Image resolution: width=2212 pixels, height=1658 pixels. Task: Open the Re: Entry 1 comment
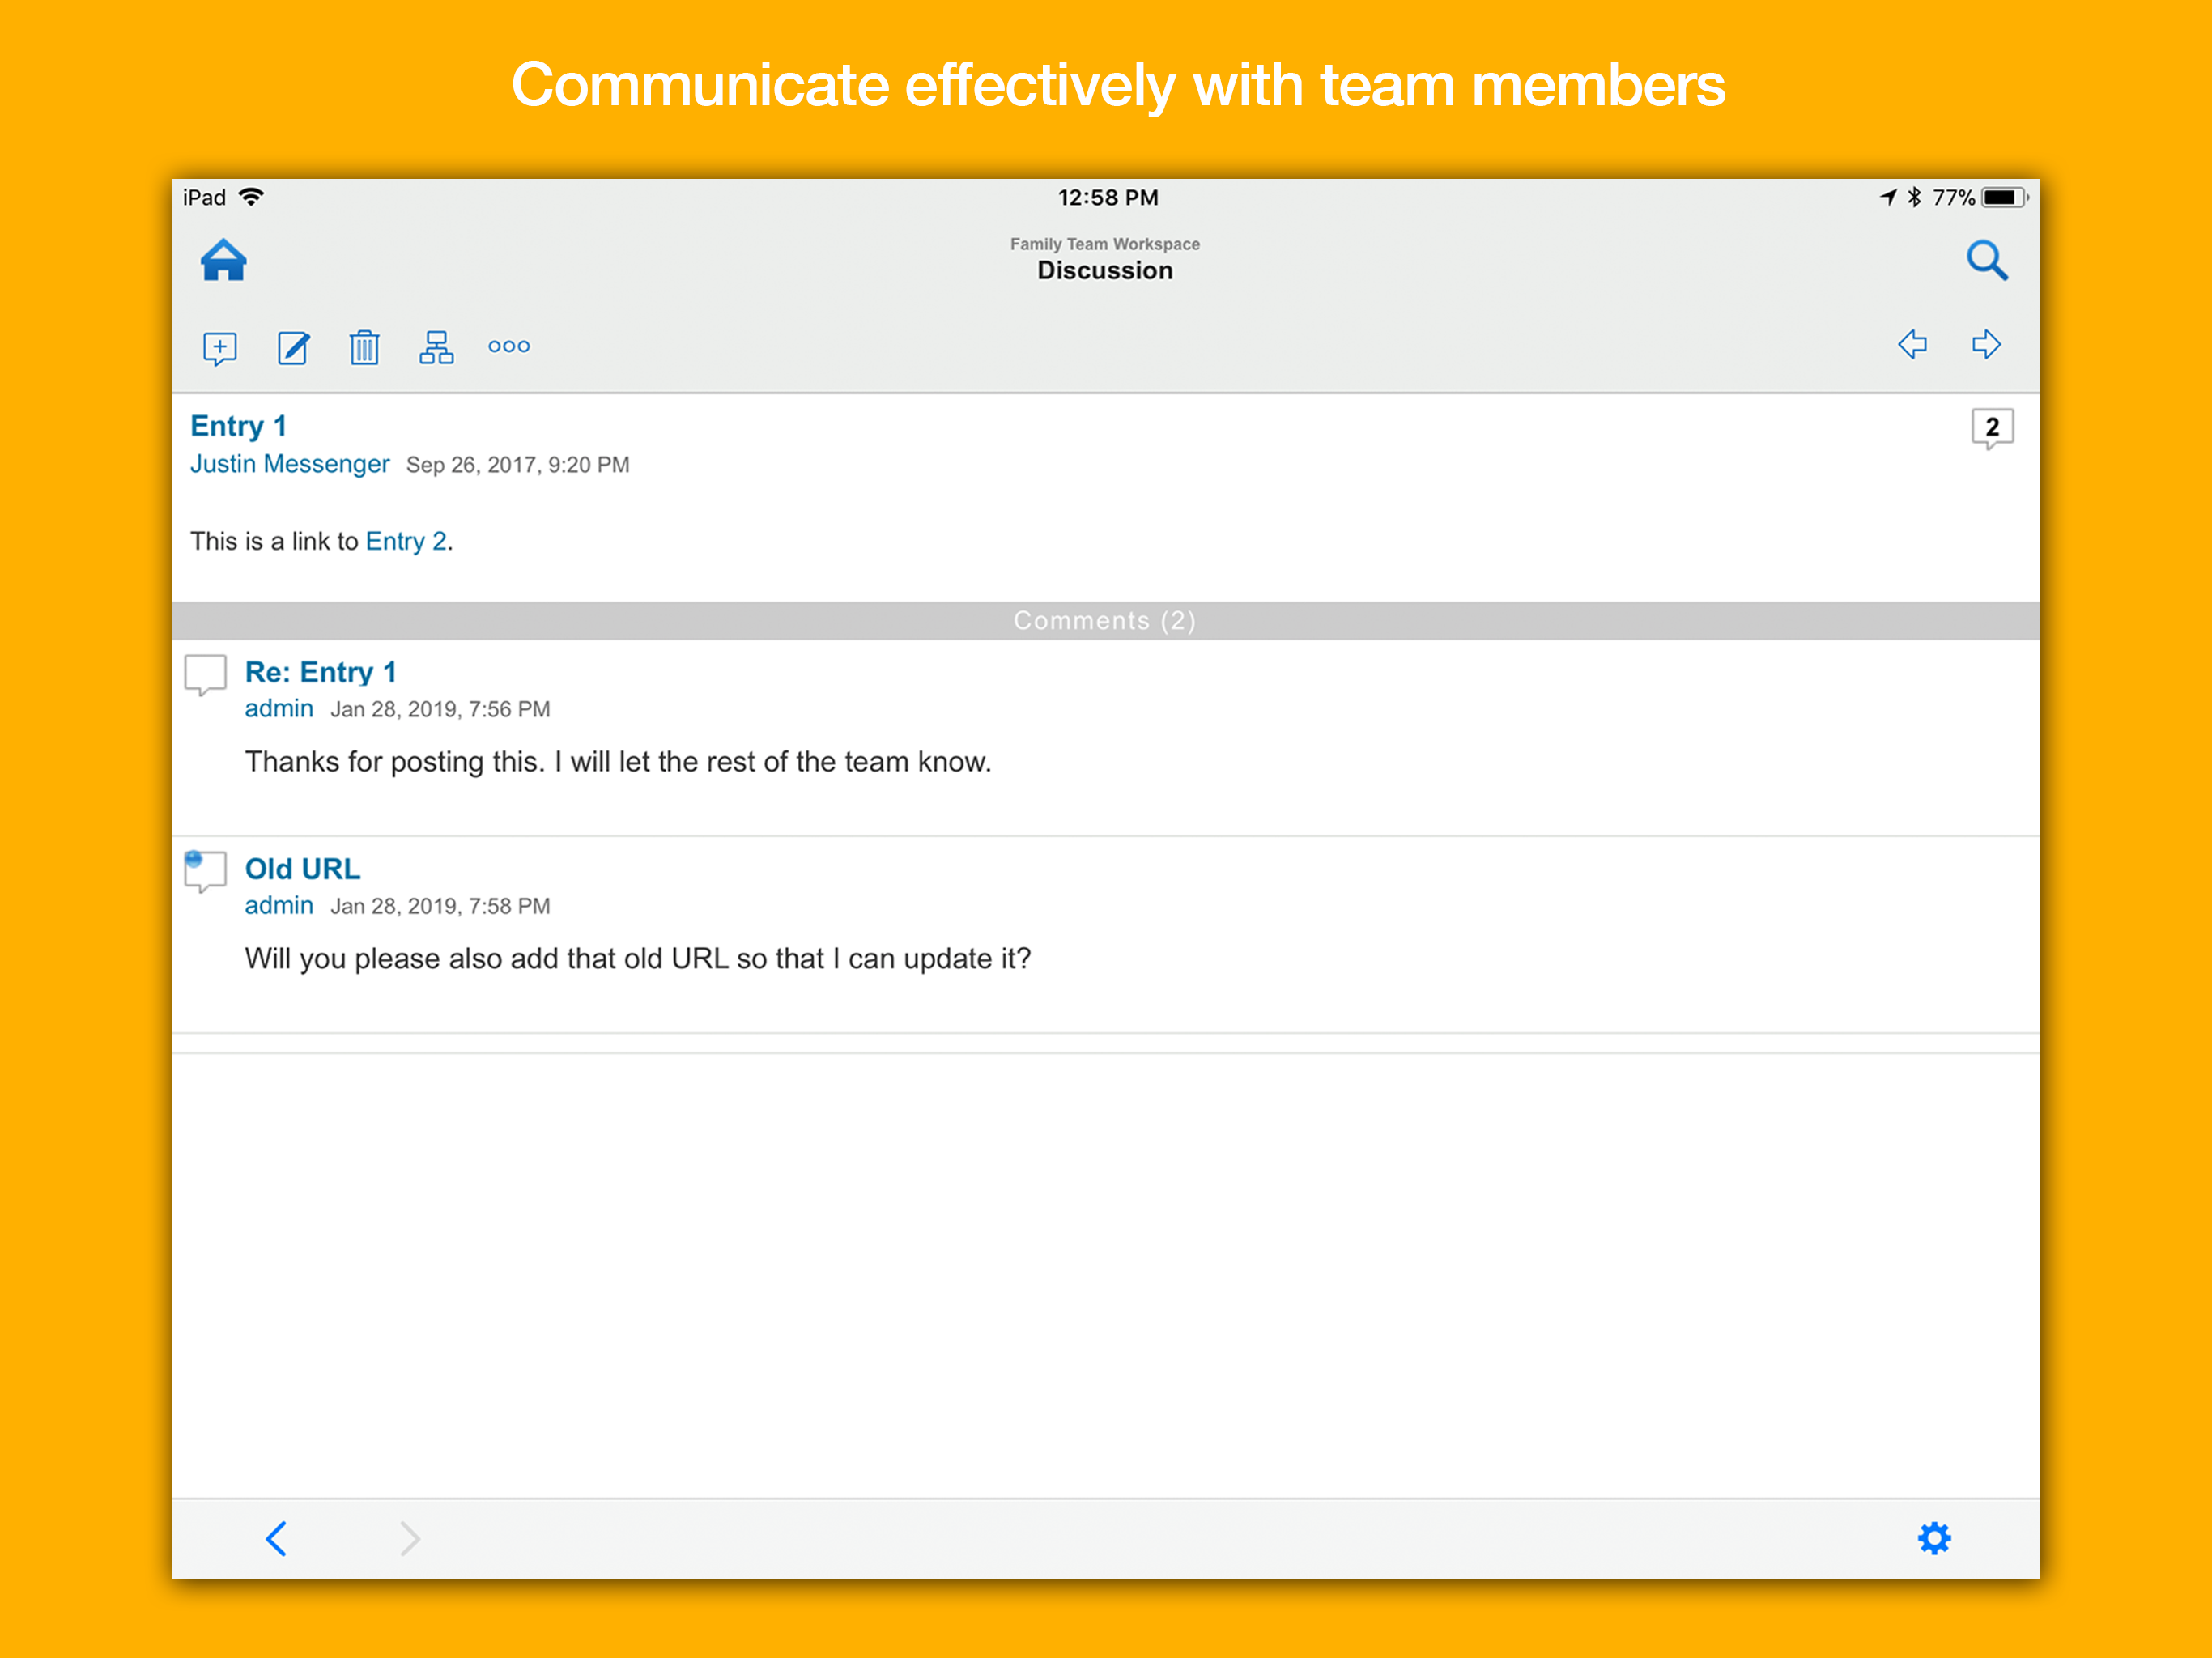(320, 672)
